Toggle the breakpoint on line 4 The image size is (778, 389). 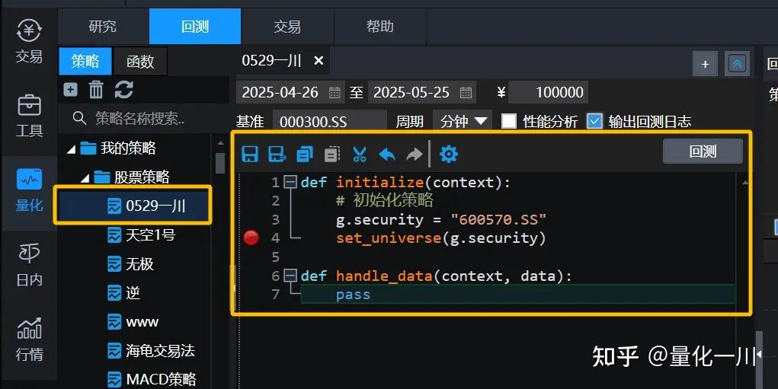tap(251, 238)
